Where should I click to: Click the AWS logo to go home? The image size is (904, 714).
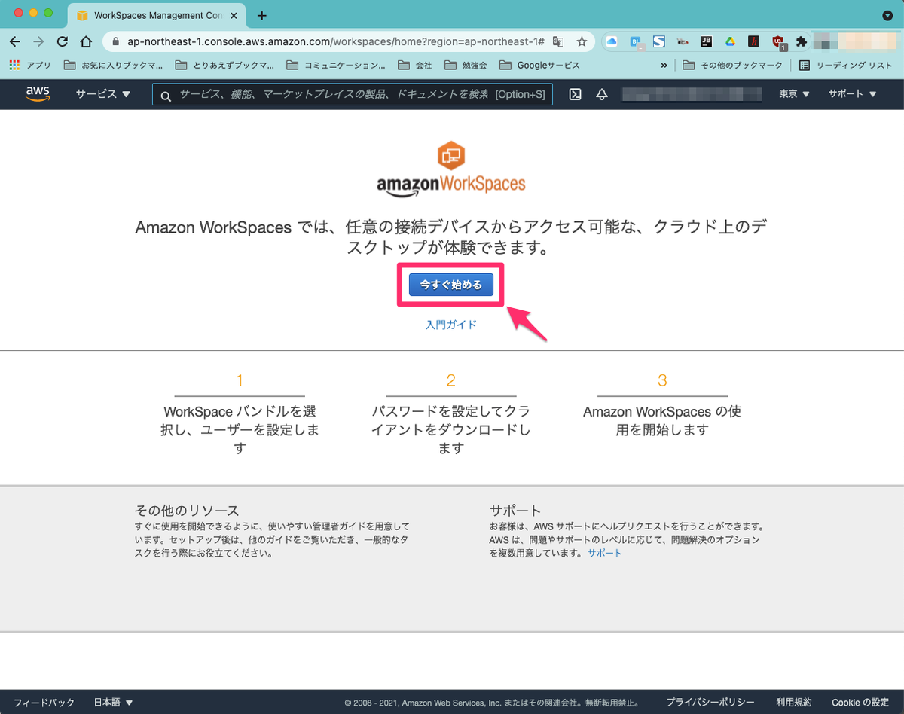click(x=38, y=94)
